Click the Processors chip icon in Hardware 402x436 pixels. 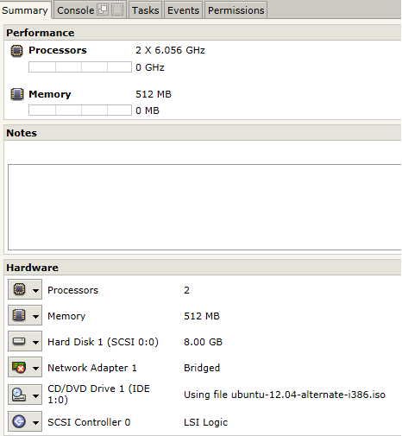tap(19, 289)
